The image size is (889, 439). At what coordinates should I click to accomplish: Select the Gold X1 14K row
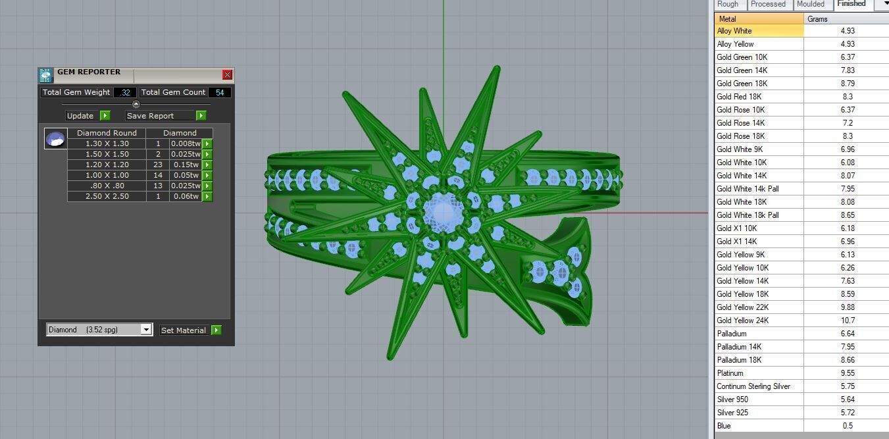pyautogui.click(x=801, y=242)
